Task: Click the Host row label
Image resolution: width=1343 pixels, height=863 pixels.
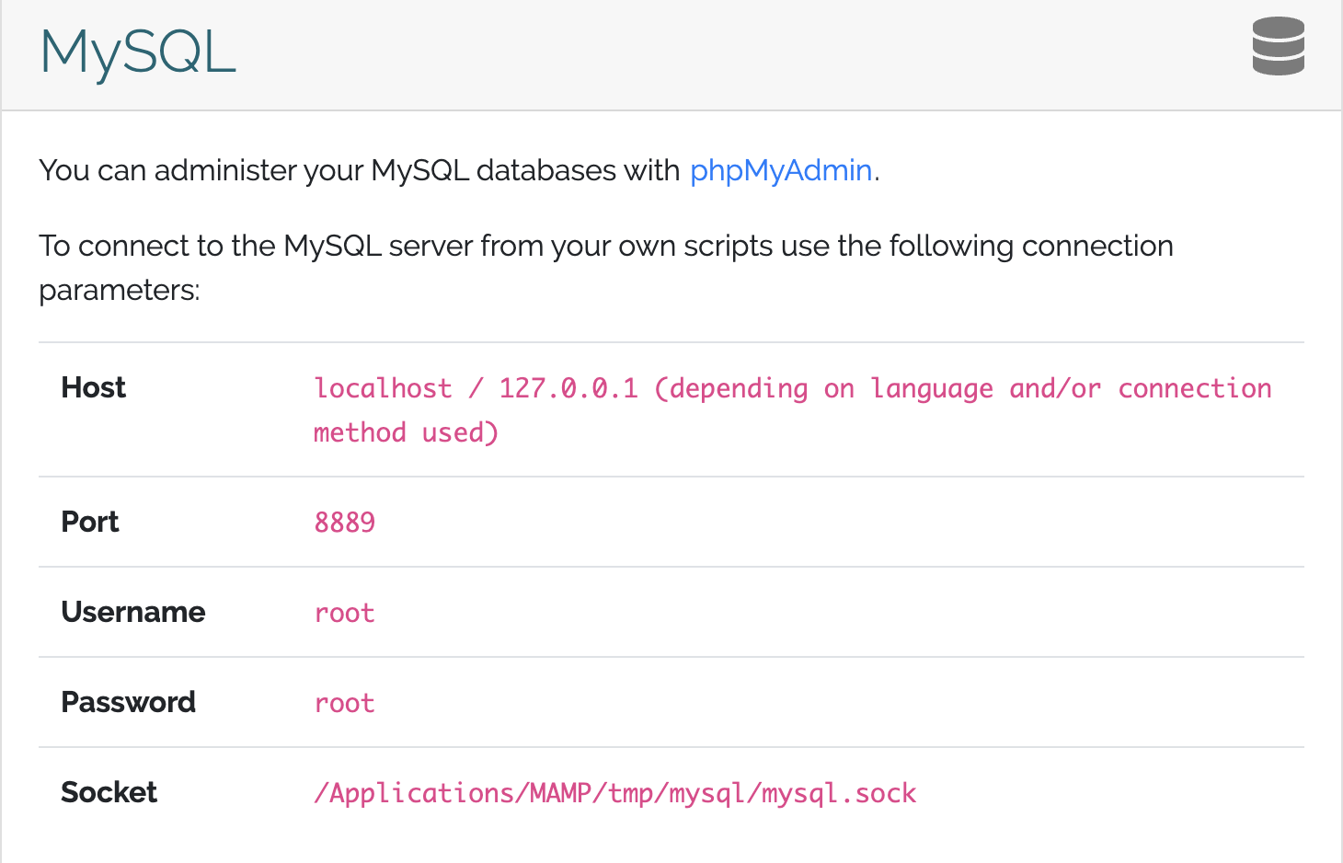Action: click(x=93, y=387)
